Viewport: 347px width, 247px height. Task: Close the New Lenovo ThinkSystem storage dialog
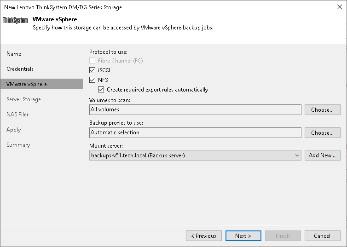340,7
